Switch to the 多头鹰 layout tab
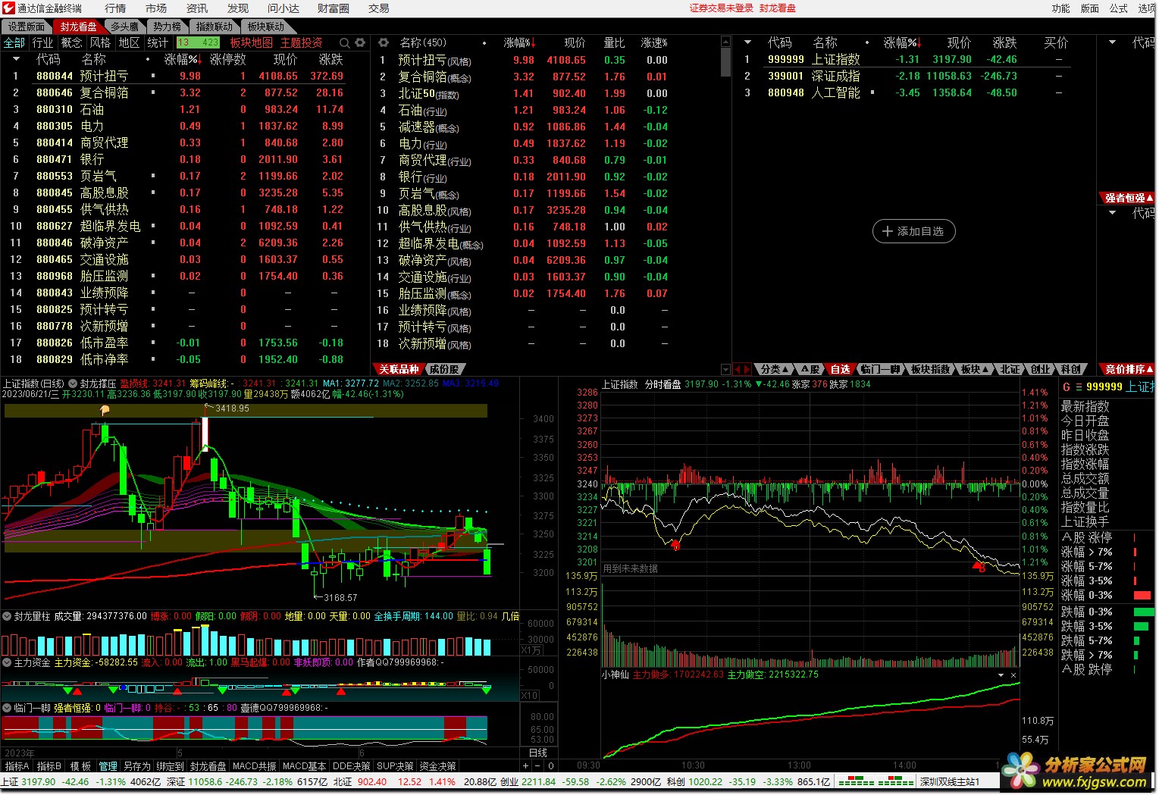 [124, 27]
